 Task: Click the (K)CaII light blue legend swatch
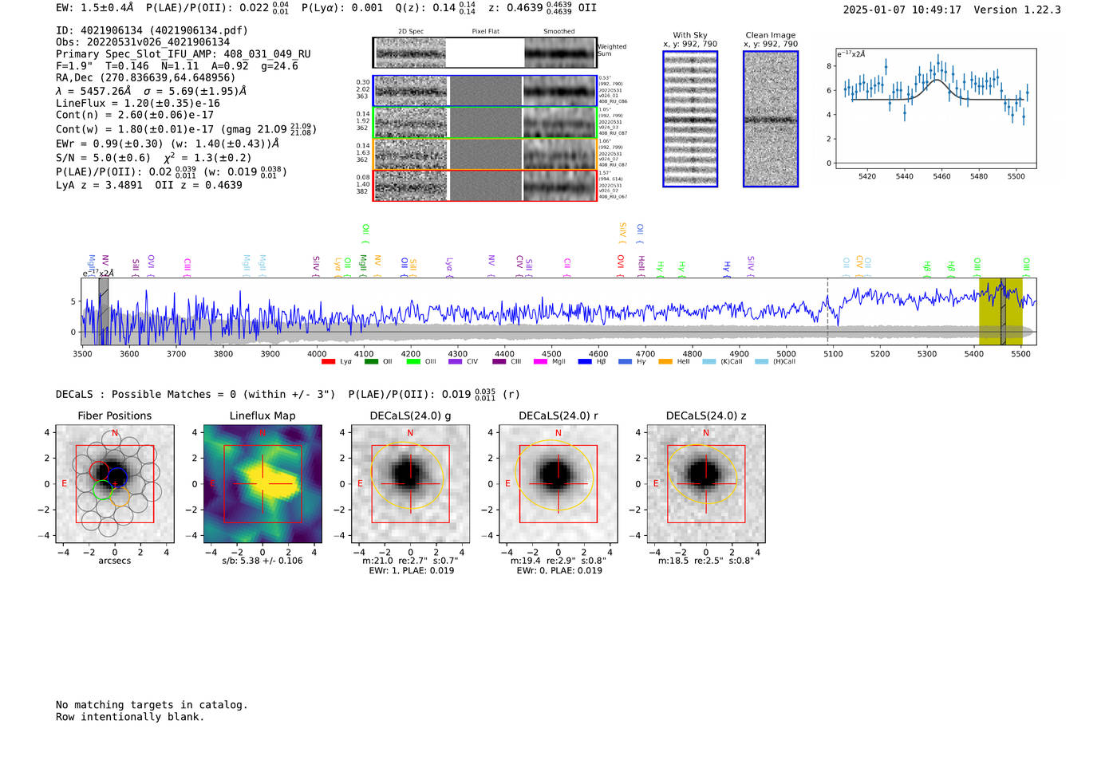click(709, 362)
